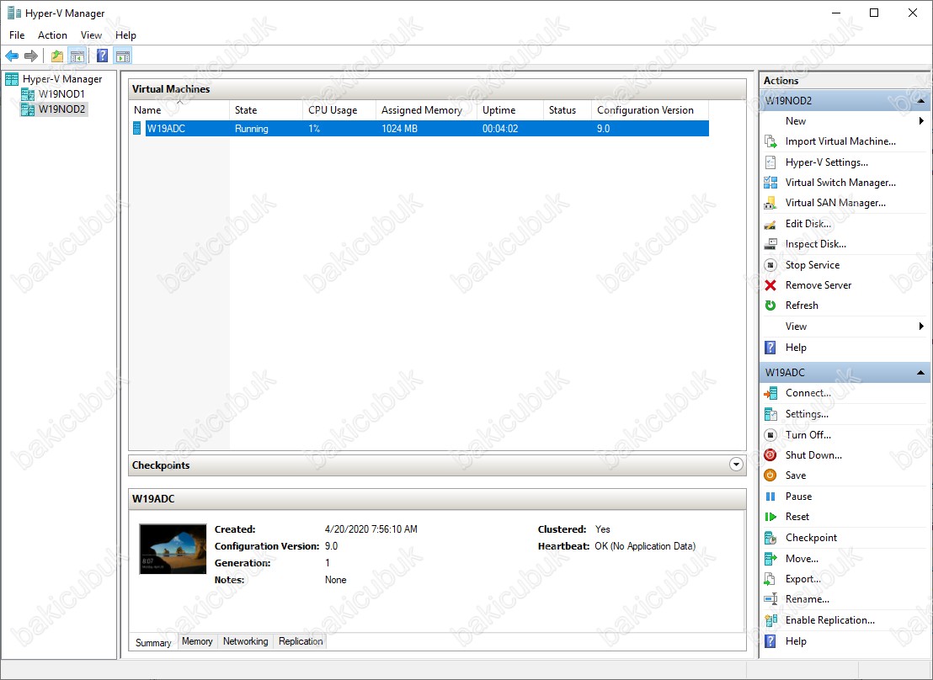The width and height of the screenshot is (933, 680).
Task: Click the Move icon
Action: point(770,559)
